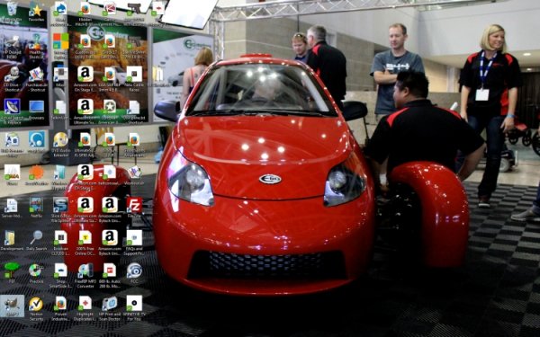This screenshot has height=337, width=540.
Task: Open the Daily Search magnifier shortcut
Action: pos(36,240)
